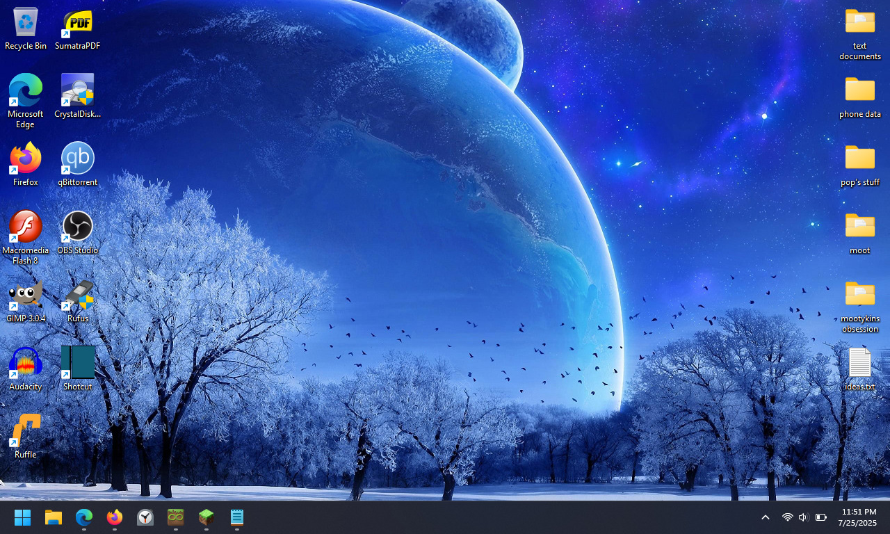Open the Wi-Fi network tray icon
The height and width of the screenshot is (534, 890).
point(788,517)
